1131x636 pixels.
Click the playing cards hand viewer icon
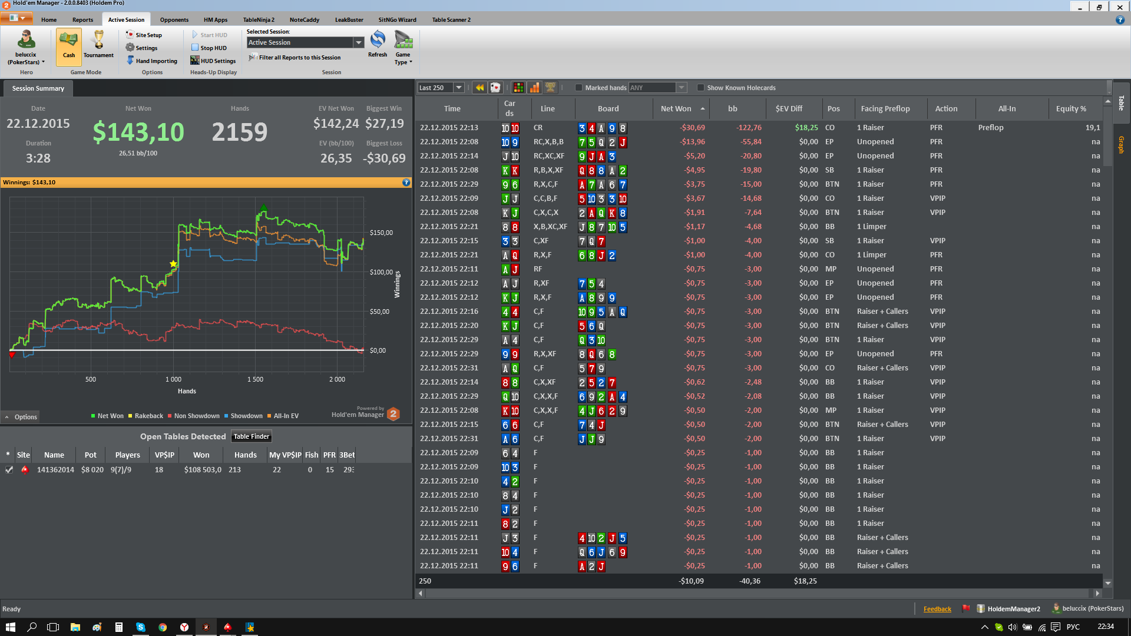pos(495,88)
